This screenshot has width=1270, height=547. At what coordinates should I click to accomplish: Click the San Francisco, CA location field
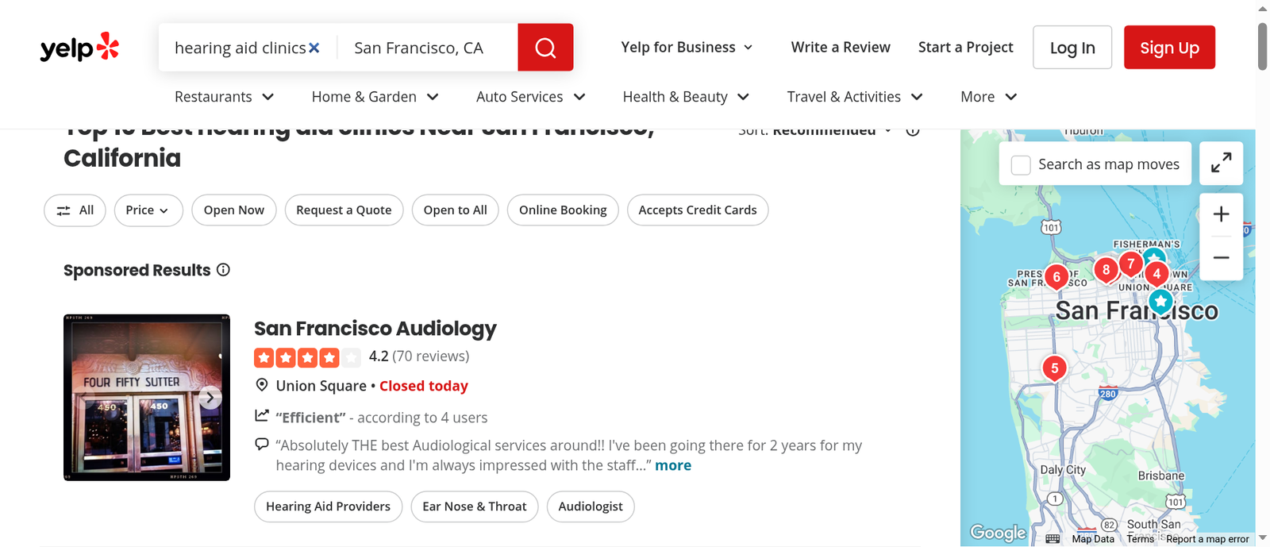(x=429, y=48)
